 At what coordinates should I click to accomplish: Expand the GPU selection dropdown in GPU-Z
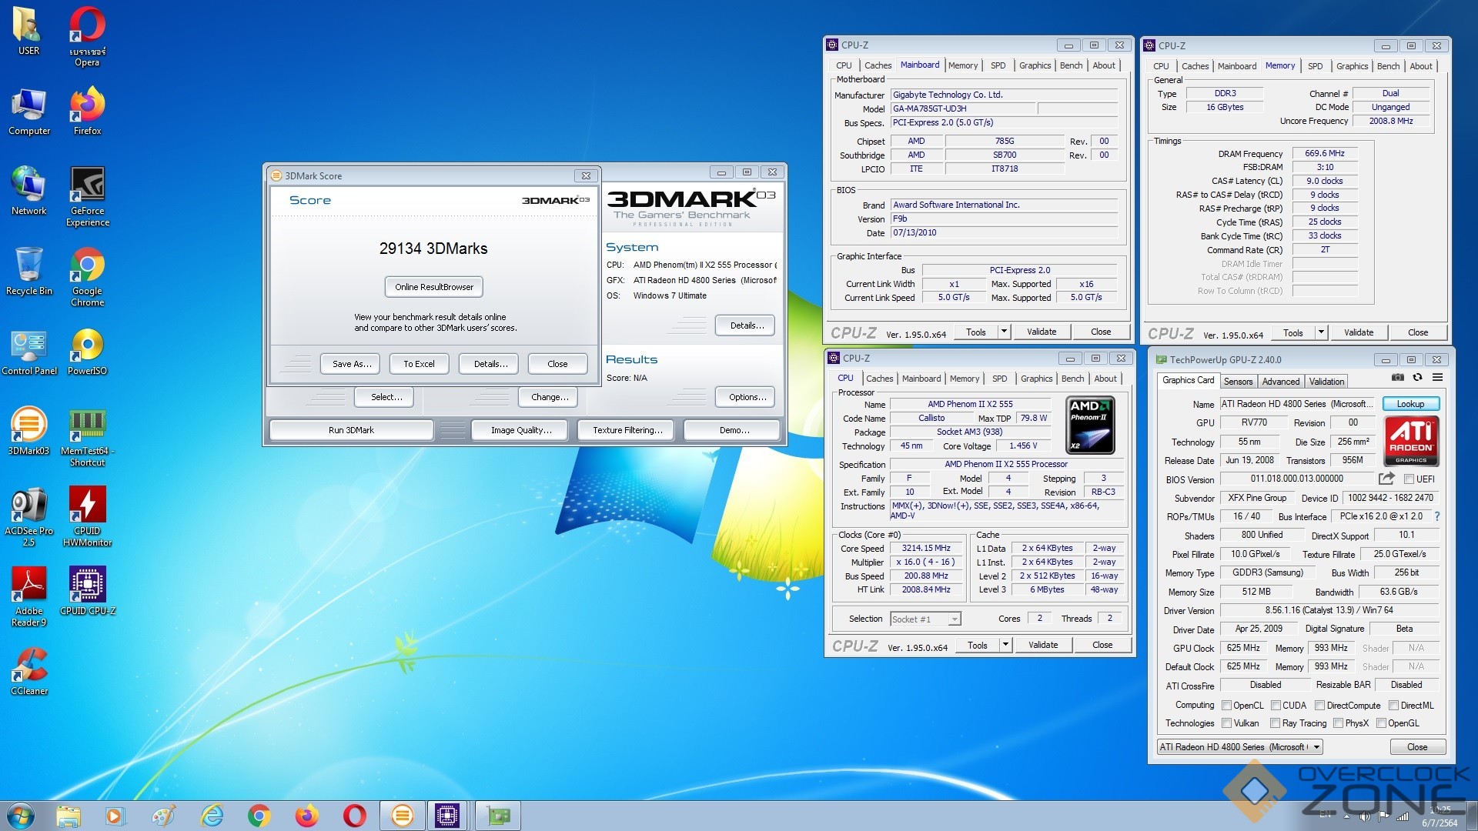coord(1317,747)
